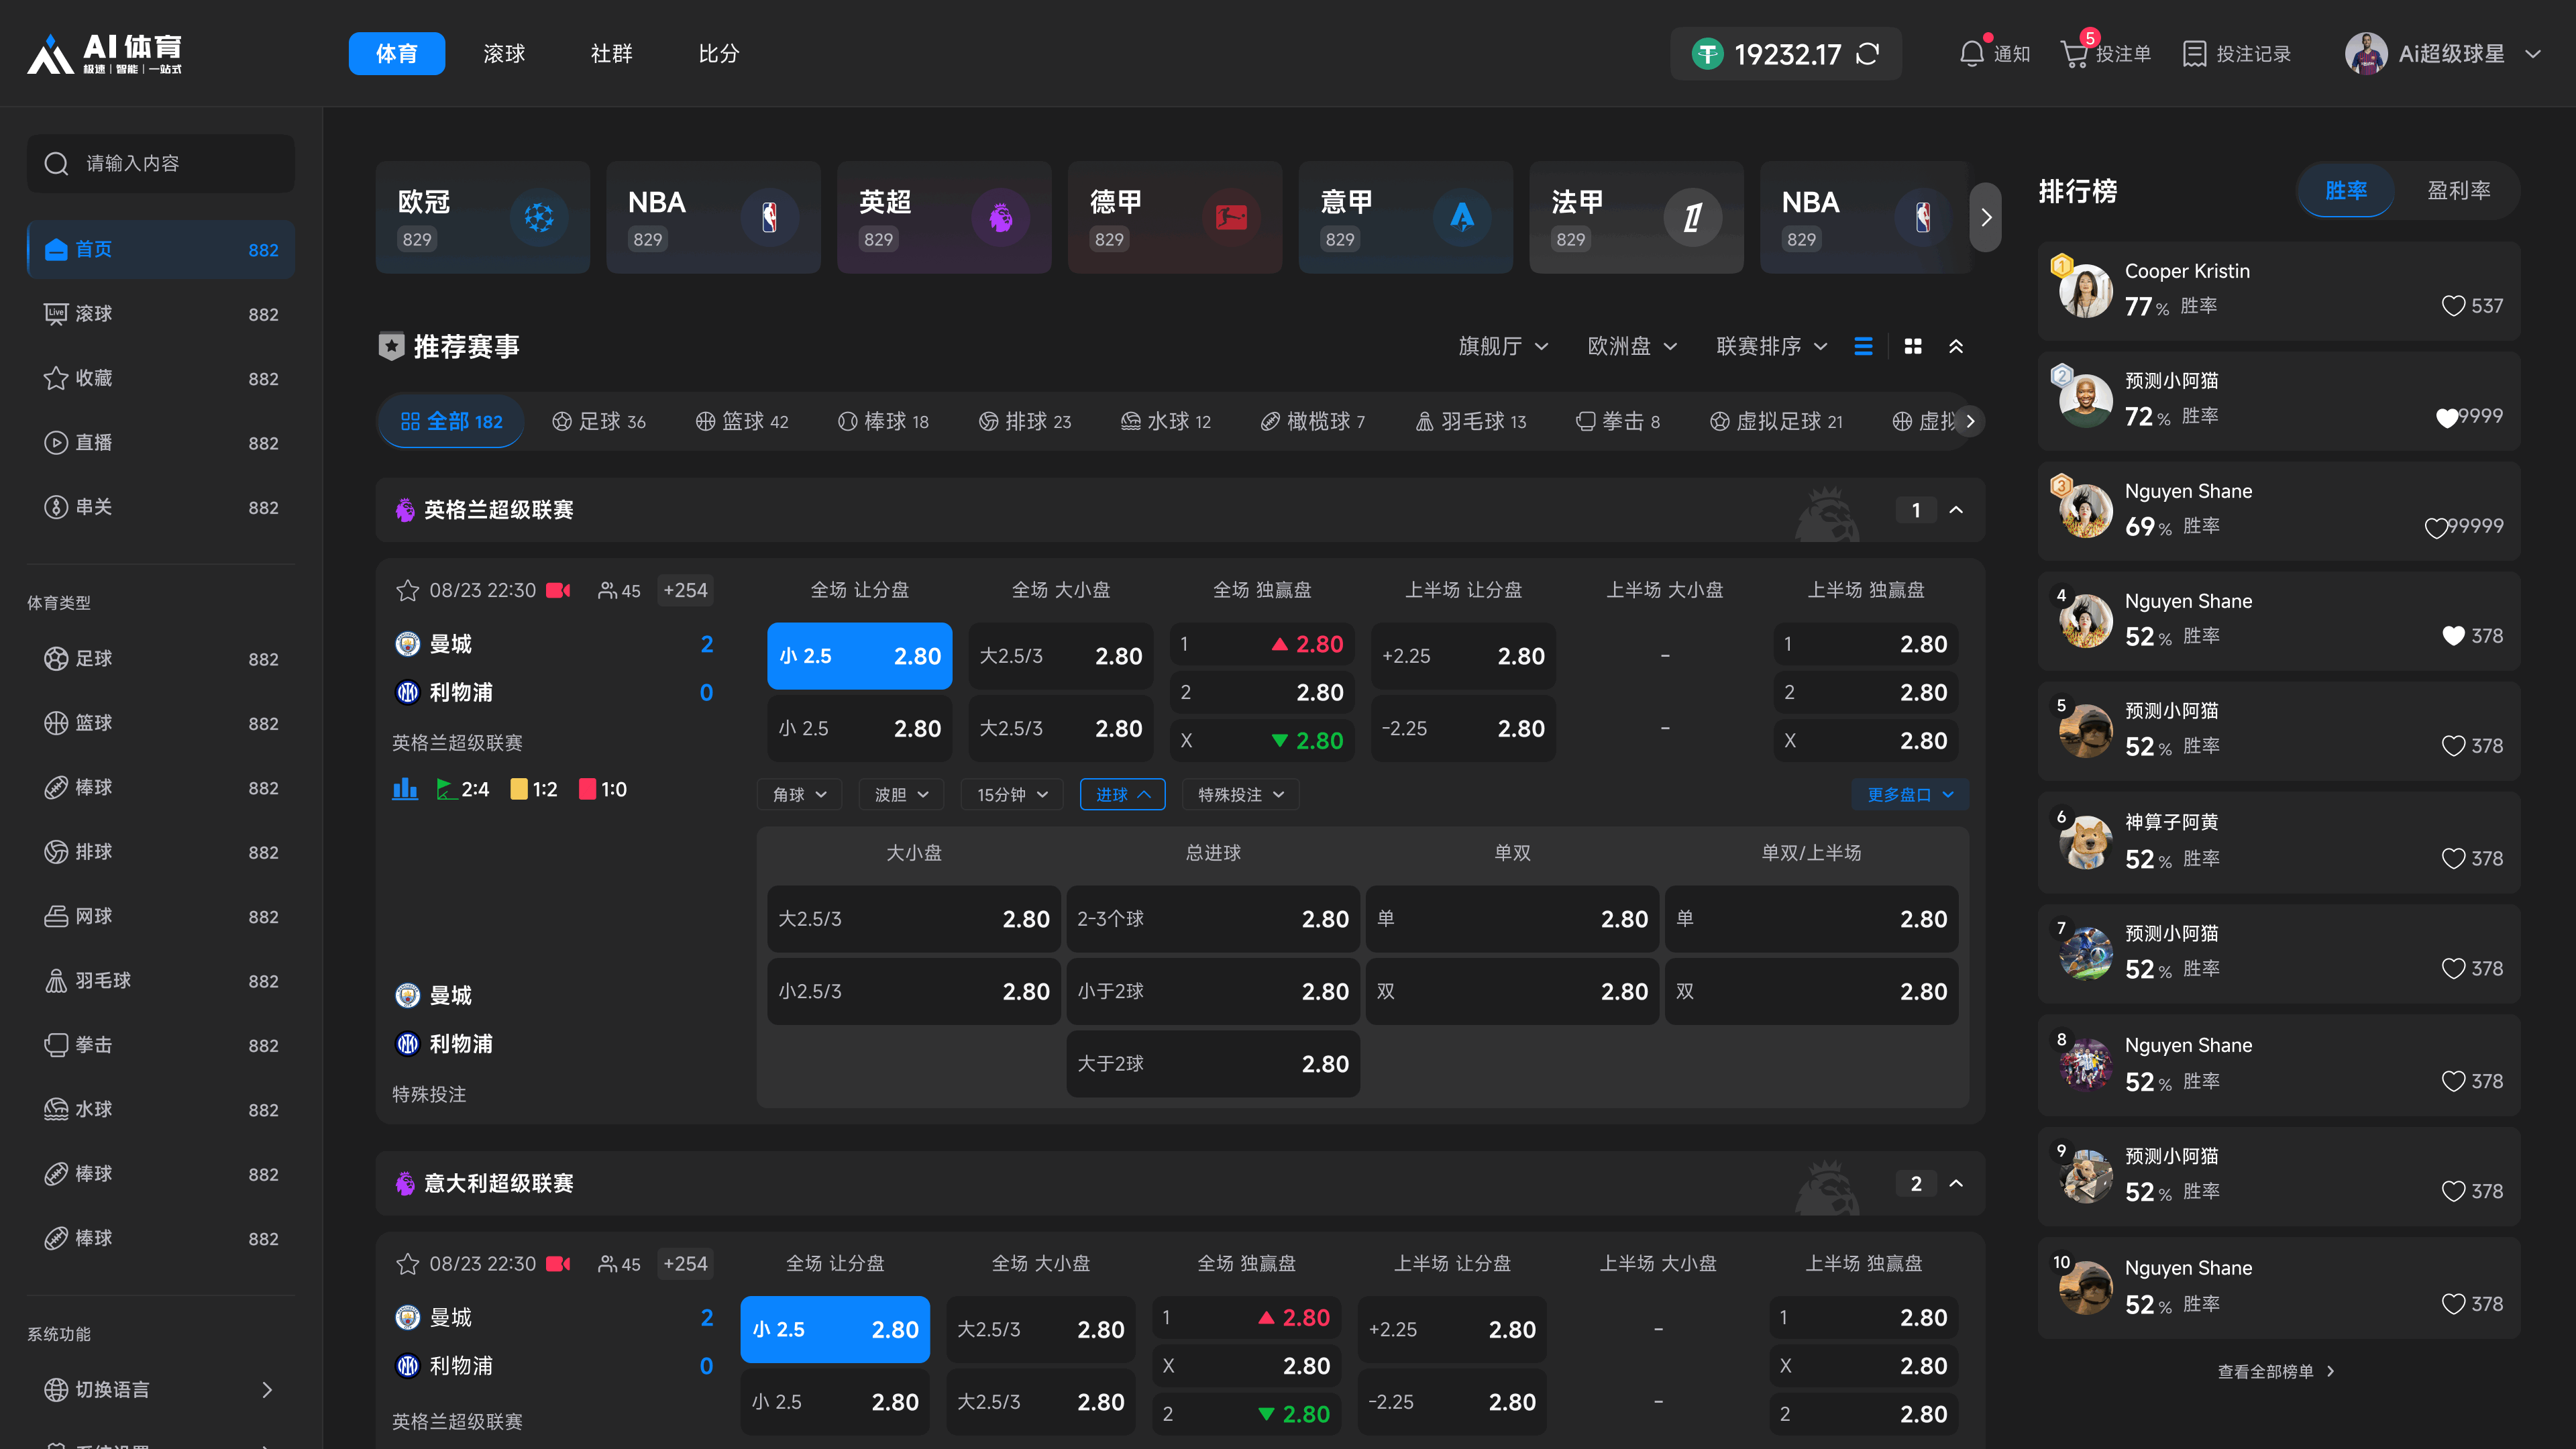
Task: Select 水球 sport type in sidebar
Action: (161, 1109)
